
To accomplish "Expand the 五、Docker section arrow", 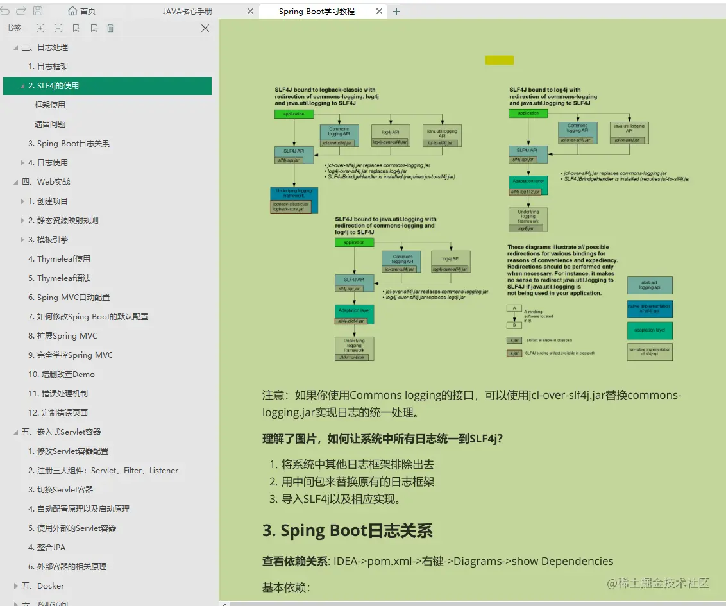I will (16, 585).
